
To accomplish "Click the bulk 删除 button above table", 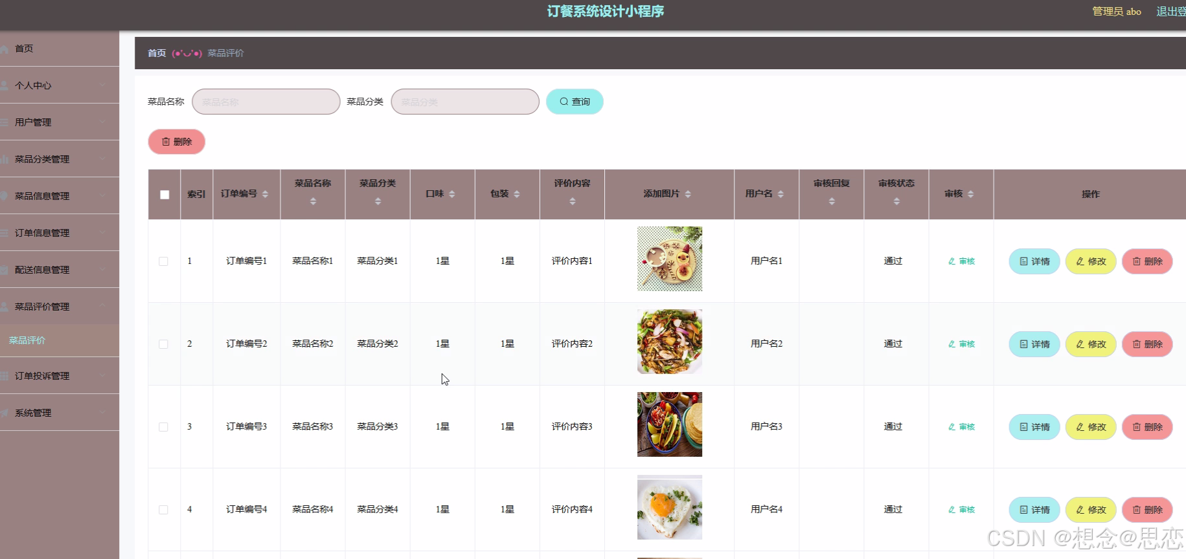I will 177,142.
